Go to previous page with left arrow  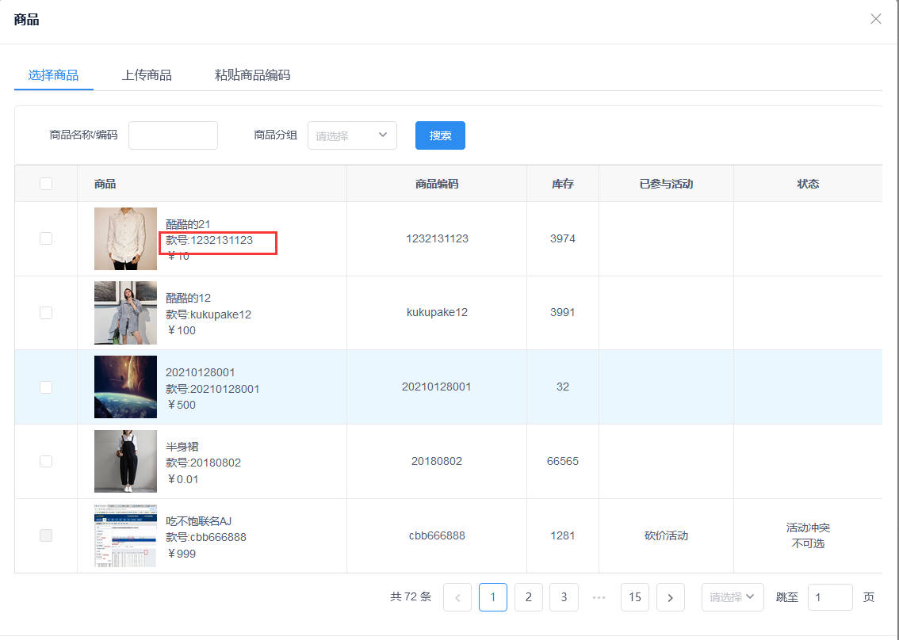tap(457, 597)
